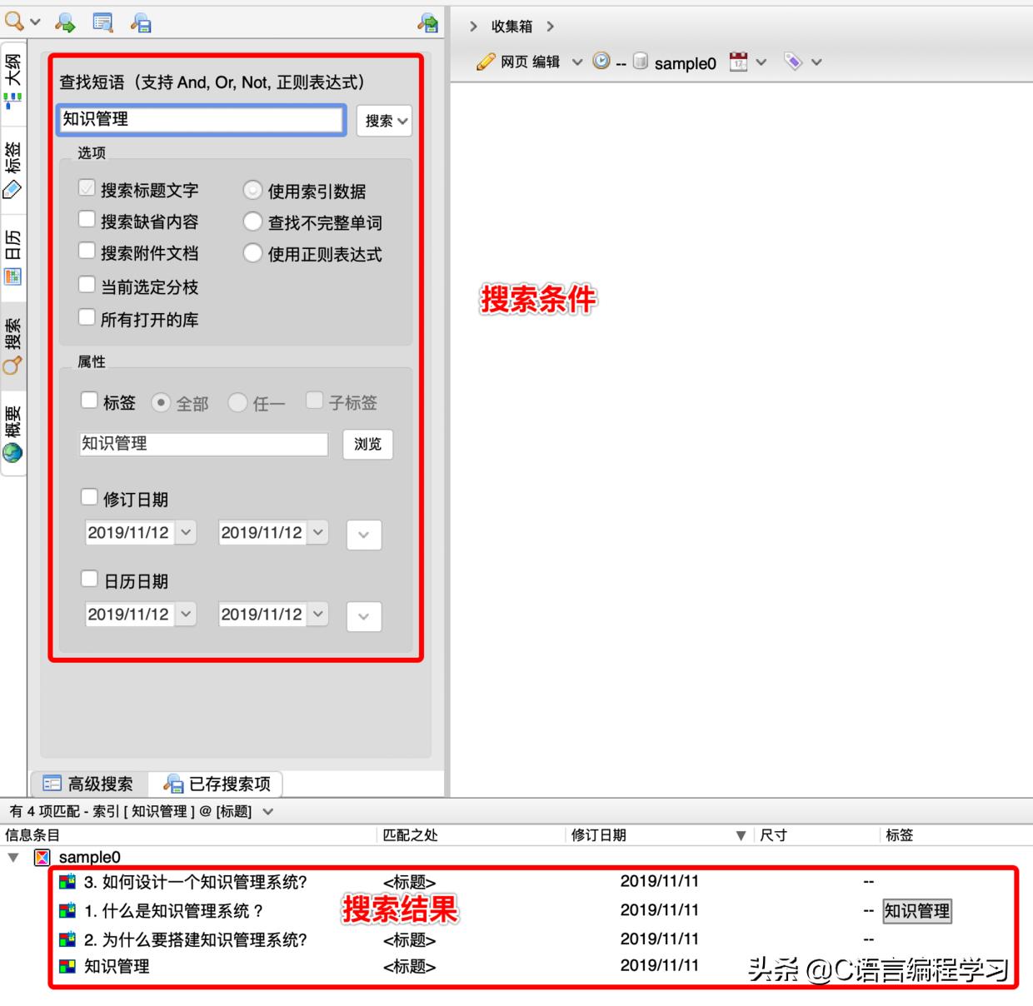Check the 当前选定分枝 option
1033x1006 pixels.
[87, 284]
